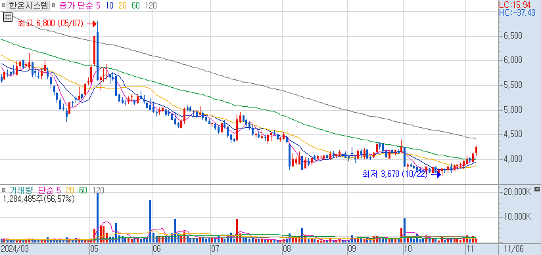Click the 2024/03 date axis label
541x255 pixels.
[x=14, y=248]
